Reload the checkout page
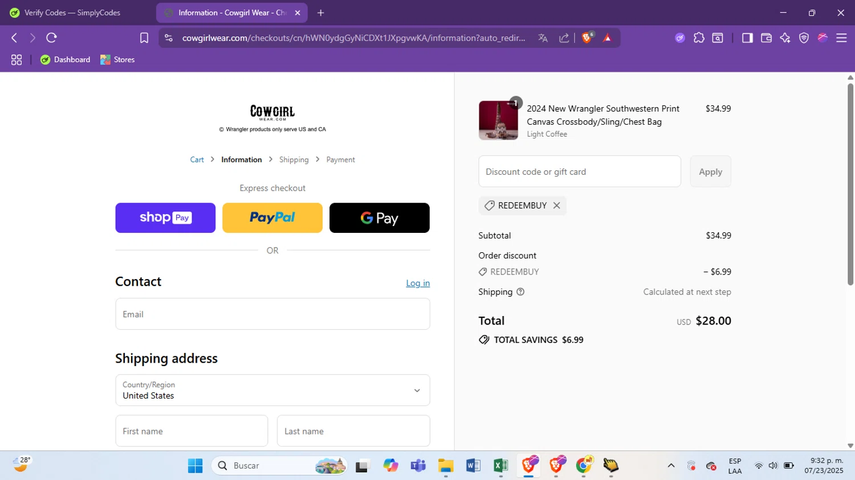Image resolution: width=855 pixels, height=480 pixels. point(51,38)
